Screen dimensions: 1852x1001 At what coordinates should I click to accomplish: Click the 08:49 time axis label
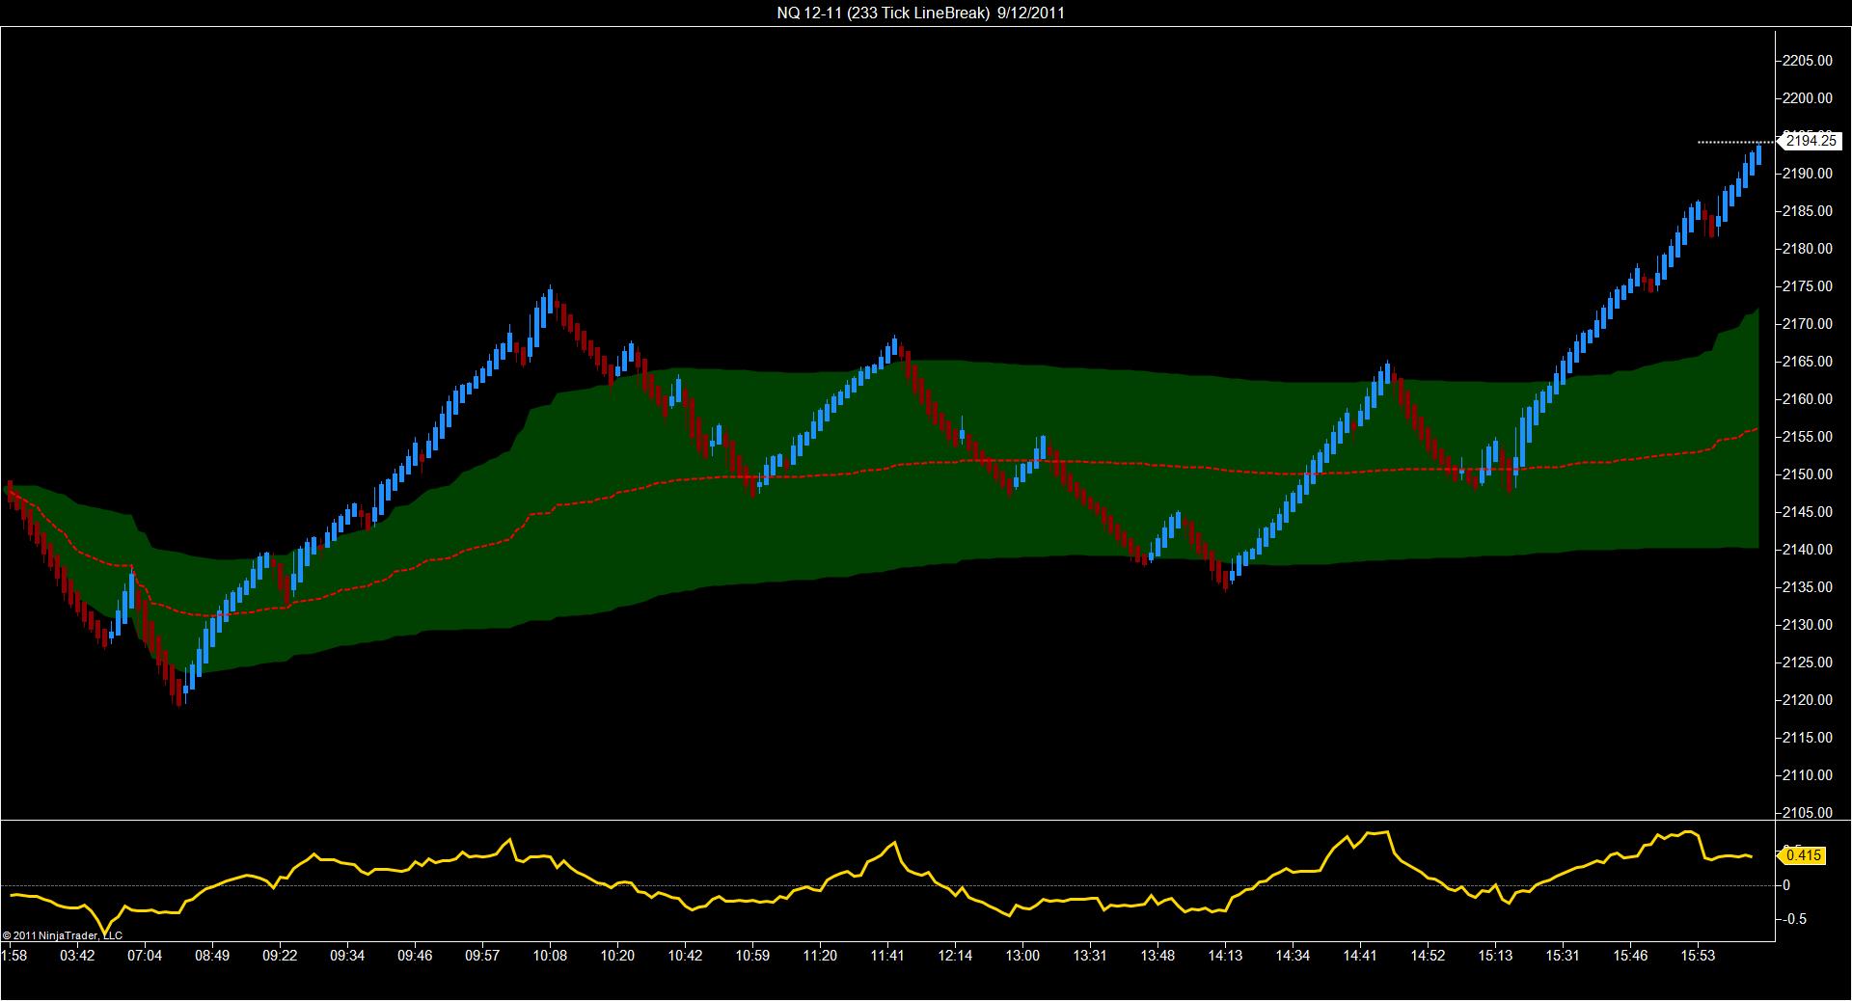tap(212, 956)
